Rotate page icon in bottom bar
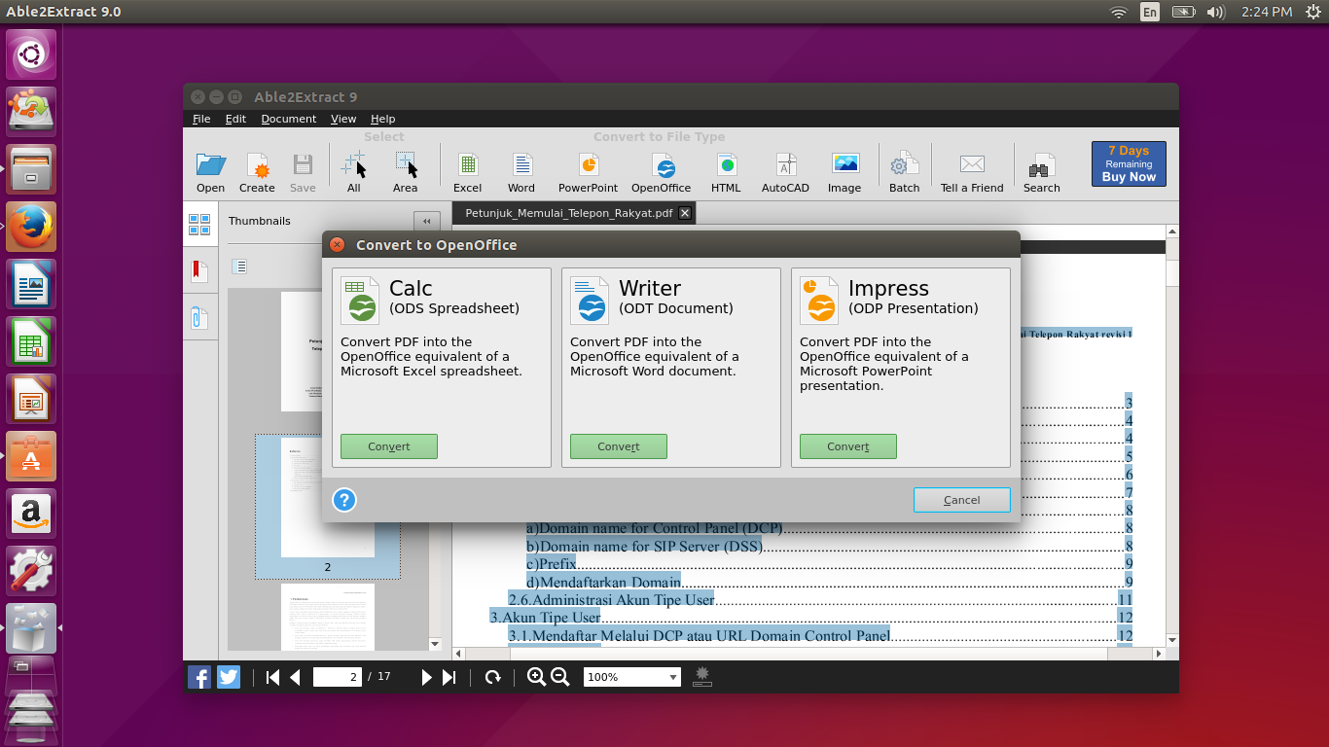 [493, 677]
